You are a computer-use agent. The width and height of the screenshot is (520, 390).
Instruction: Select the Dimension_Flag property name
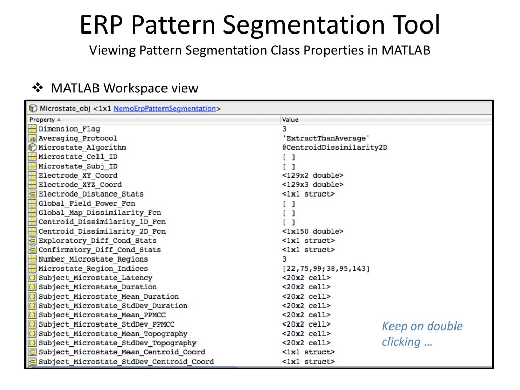pyautogui.click(x=69, y=128)
